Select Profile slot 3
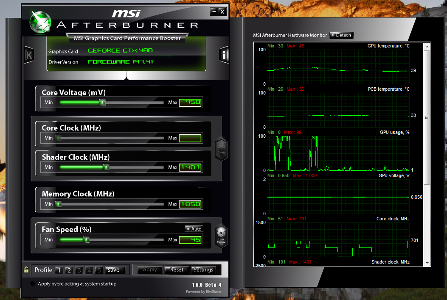Screen dimensions: 447x300 point(79,270)
